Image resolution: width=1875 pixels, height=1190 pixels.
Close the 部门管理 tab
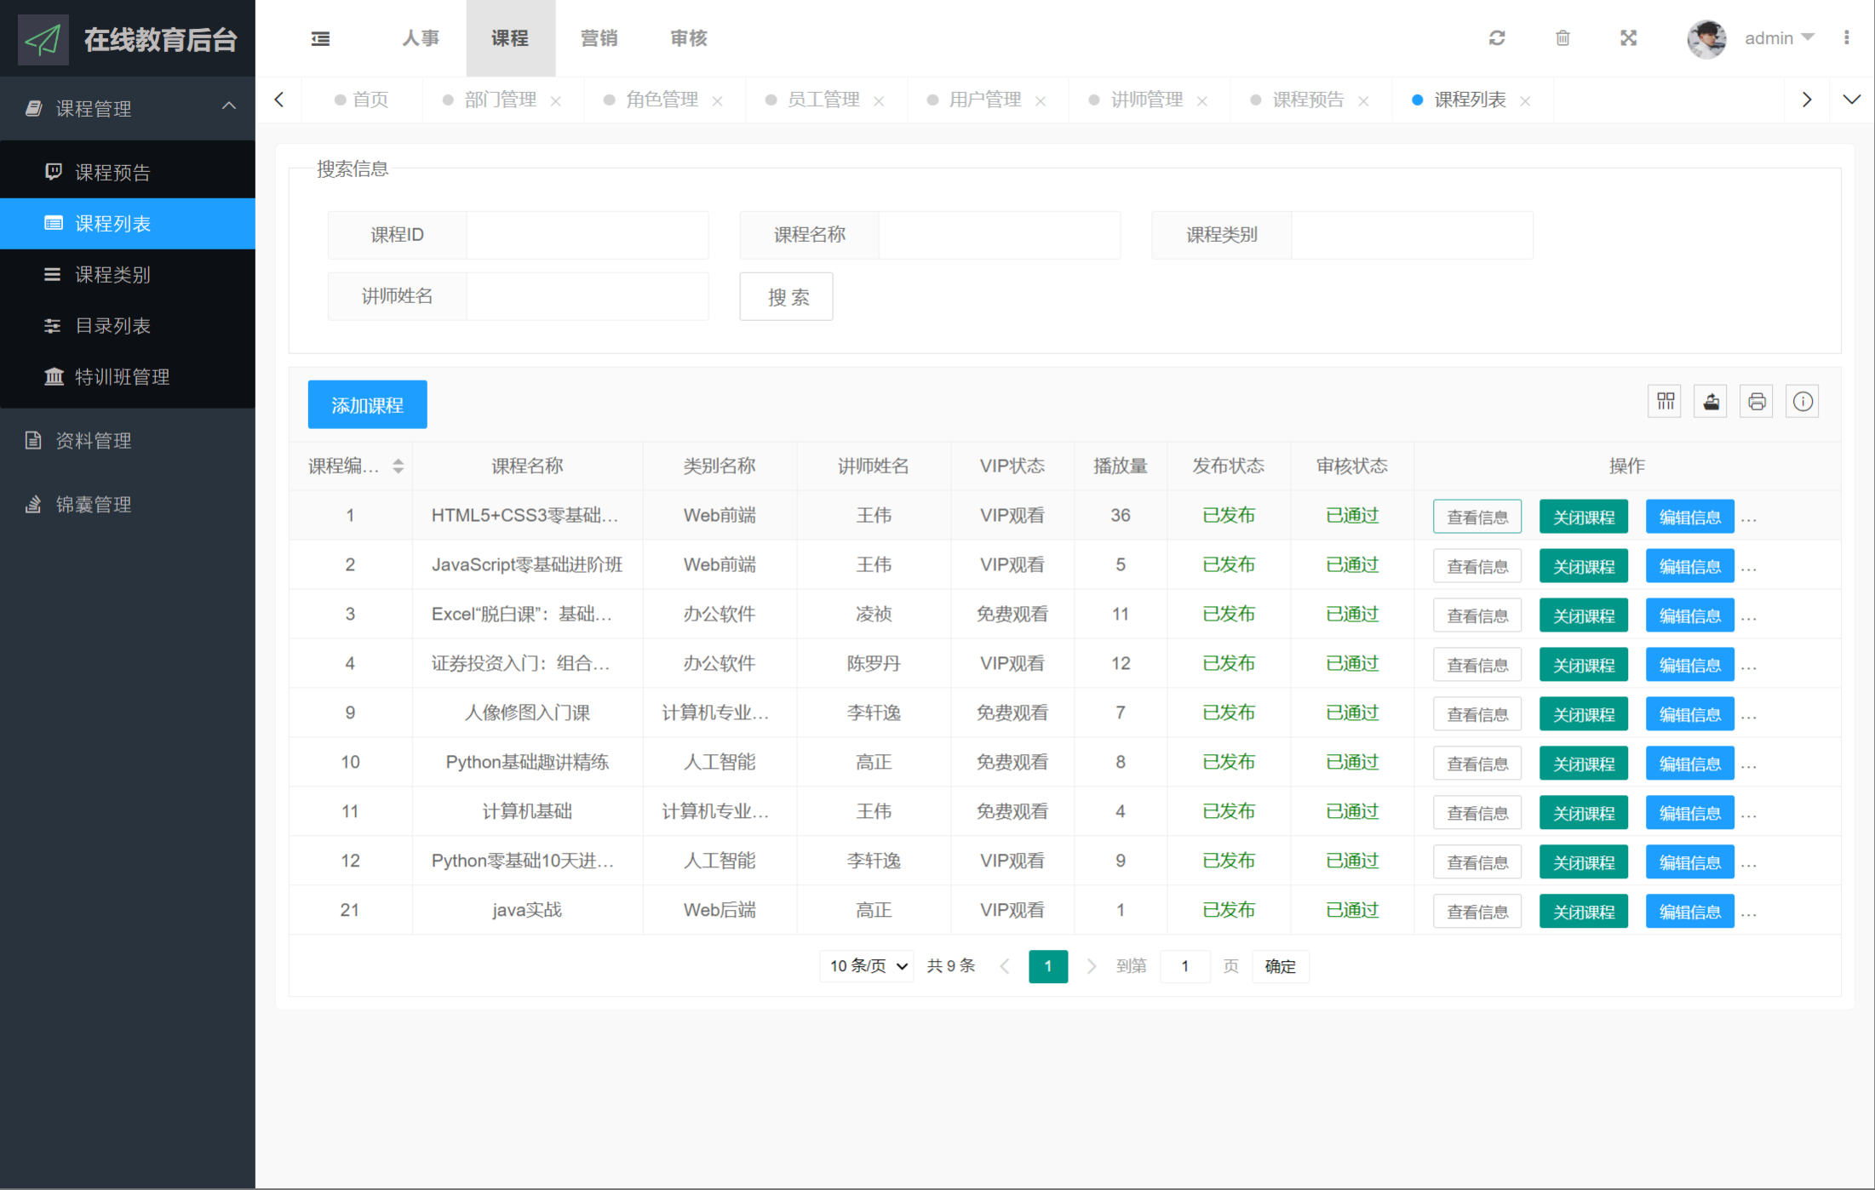pos(556,101)
